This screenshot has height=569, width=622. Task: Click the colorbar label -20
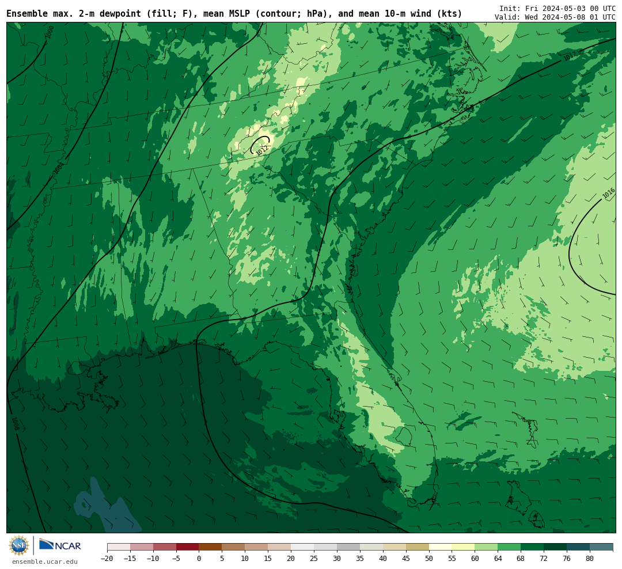(x=107, y=559)
